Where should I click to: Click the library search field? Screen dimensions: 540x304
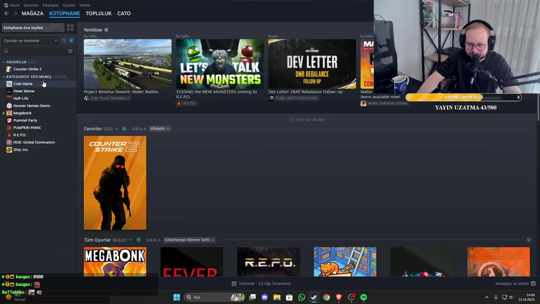(35, 51)
